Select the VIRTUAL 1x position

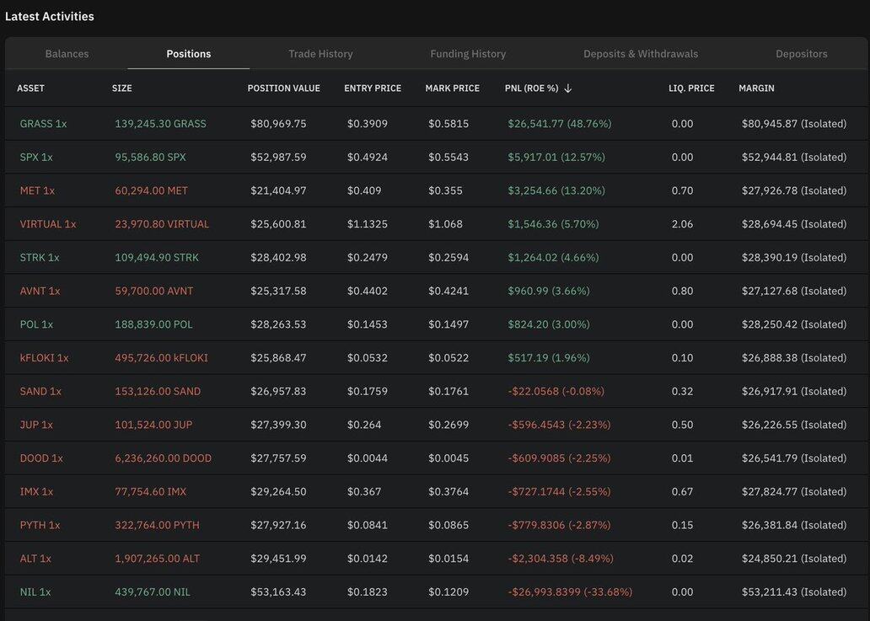tap(48, 224)
